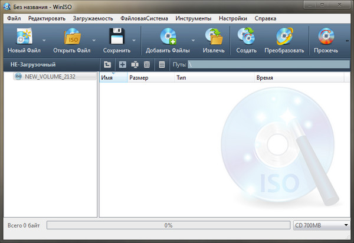Click the Прожечь burn disc icon
Image resolution: width=354 pixels, height=243 pixels.
[327, 37]
